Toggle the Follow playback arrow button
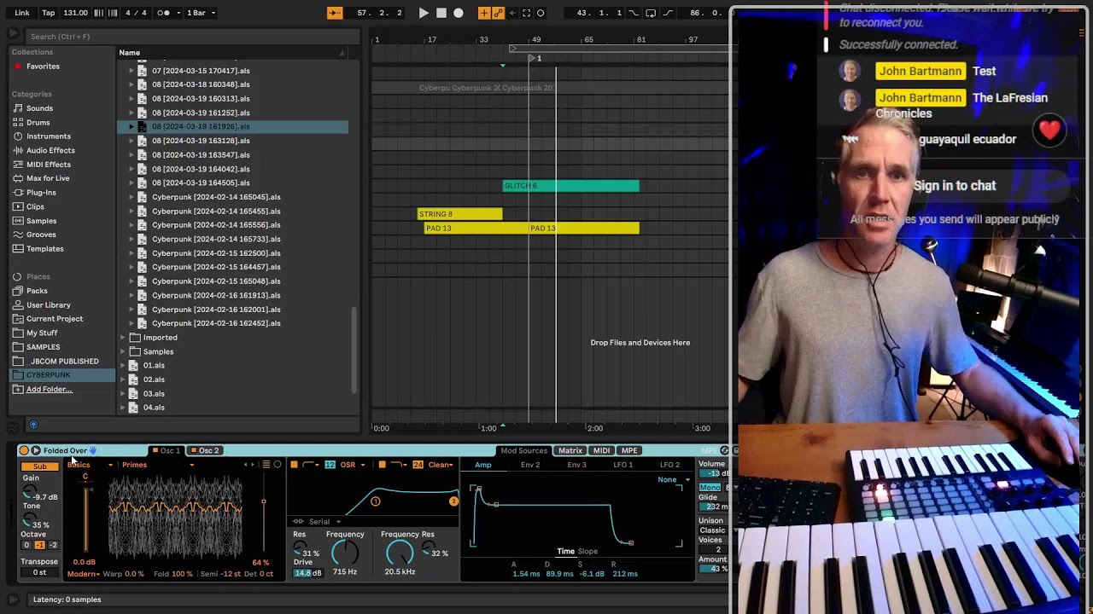1093x614 pixels. [335, 13]
